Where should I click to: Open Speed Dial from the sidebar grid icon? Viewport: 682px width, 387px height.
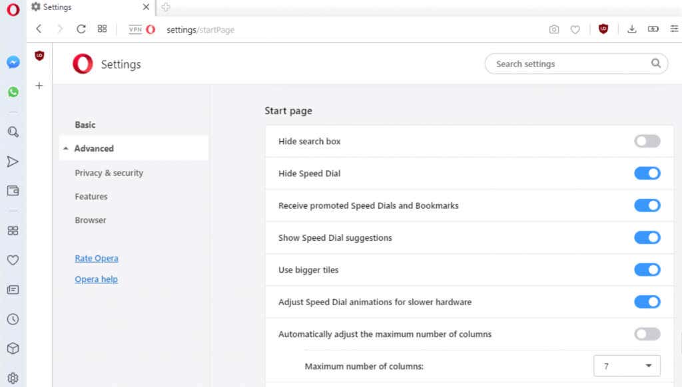coord(13,229)
